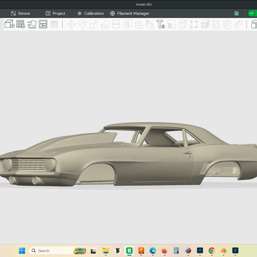Select the Scale tool
Viewport: 257px width, 257px height.
94,24
